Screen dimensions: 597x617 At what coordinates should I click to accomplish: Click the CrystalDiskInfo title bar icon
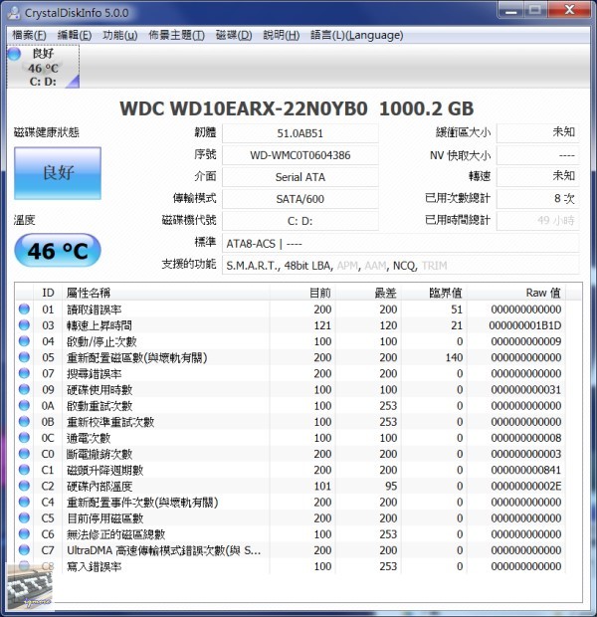coord(14,13)
